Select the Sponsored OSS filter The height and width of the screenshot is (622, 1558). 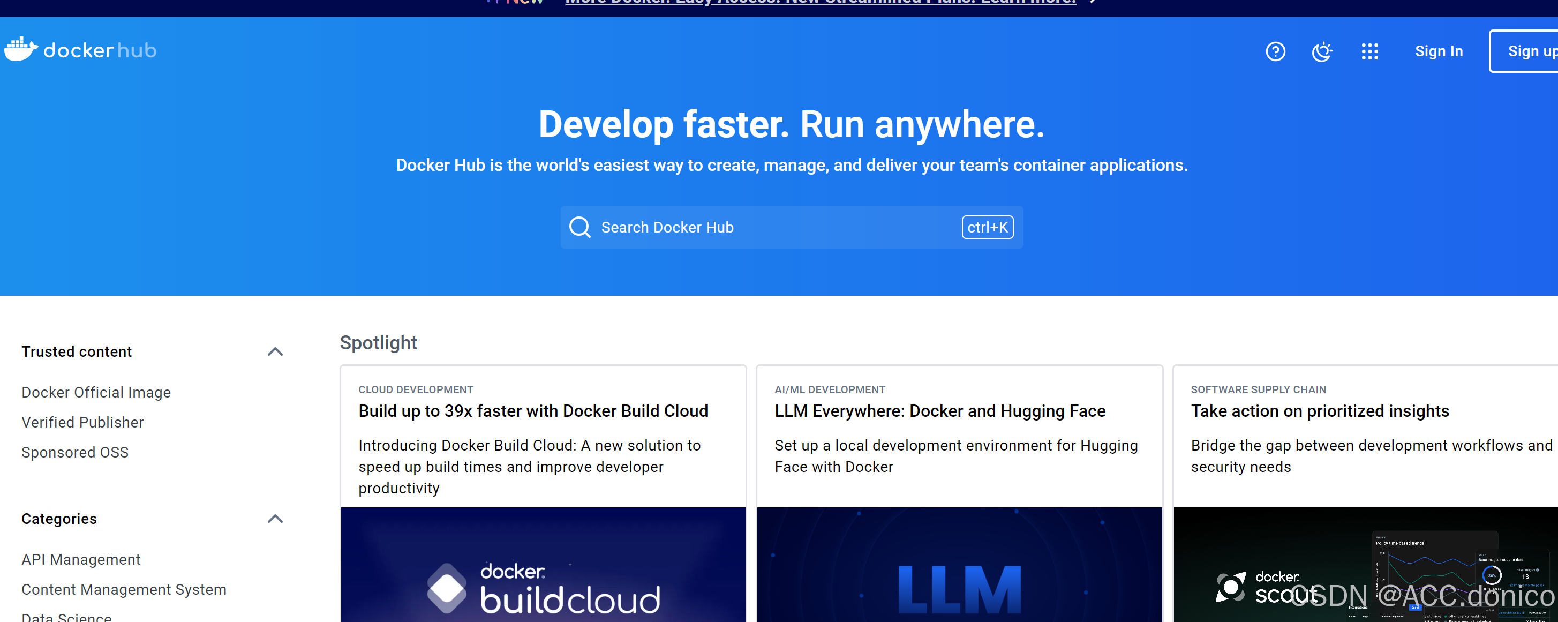coord(75,453)
